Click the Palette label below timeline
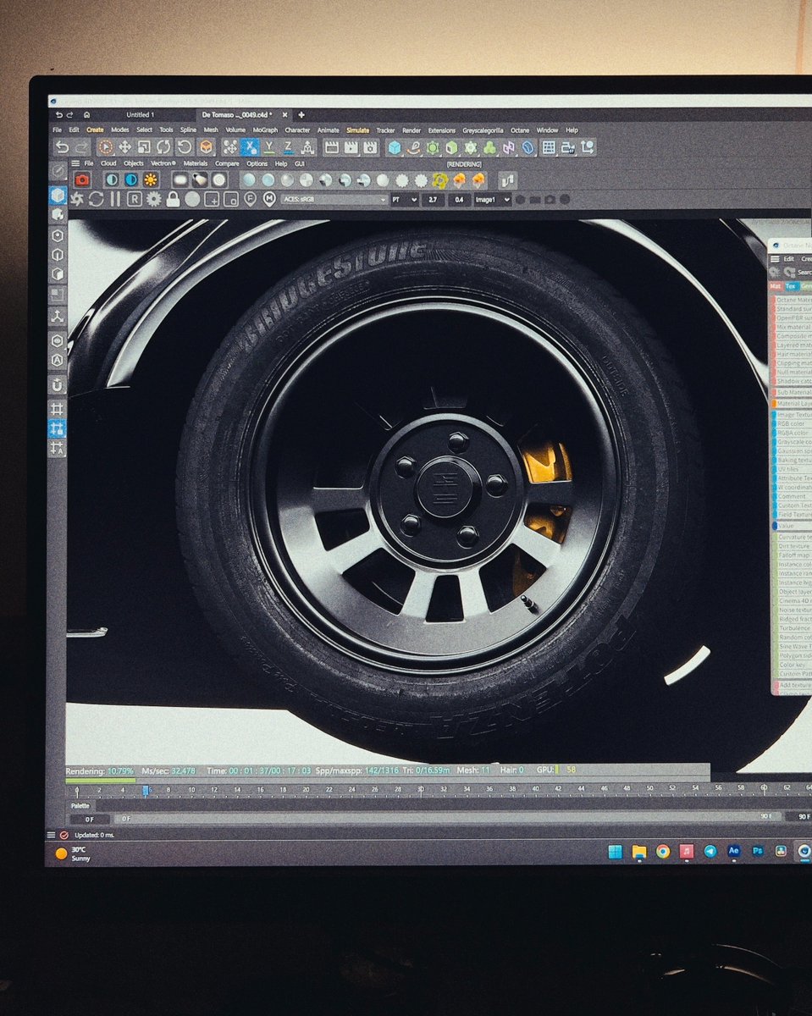This screenshot has height=1016, width=812. [80, 805]
